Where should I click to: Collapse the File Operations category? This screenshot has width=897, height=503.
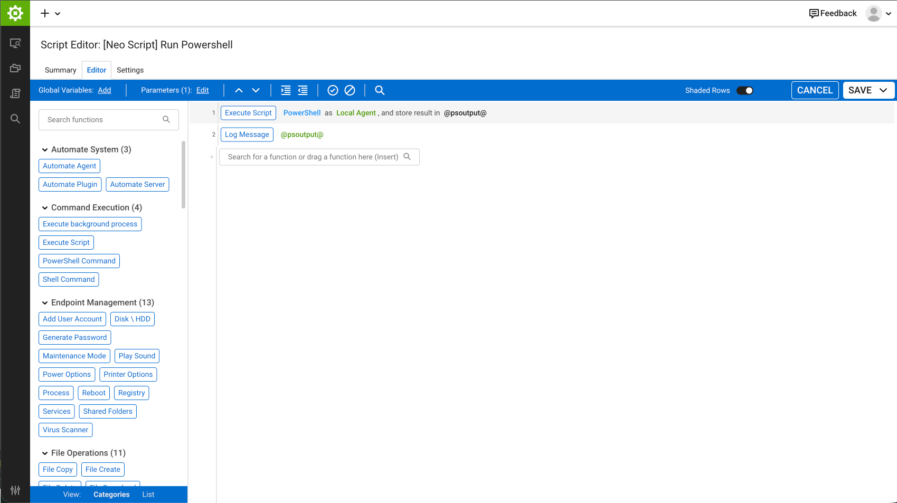[x=45, y=453]
